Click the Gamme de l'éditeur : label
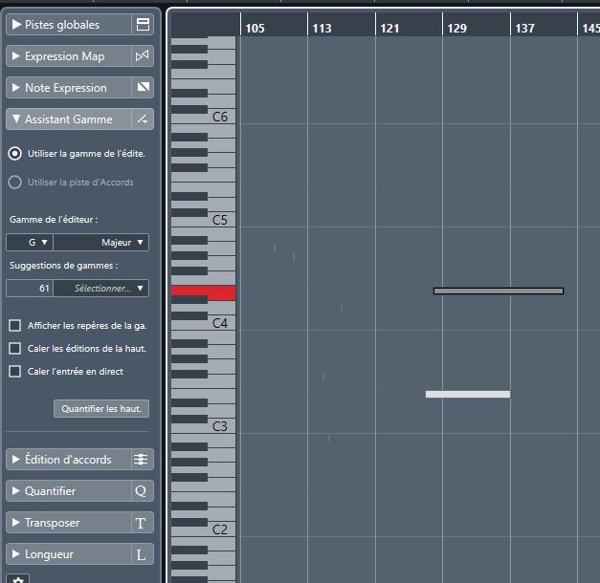This screenshot has width=600, height=583. pos(54,220)
